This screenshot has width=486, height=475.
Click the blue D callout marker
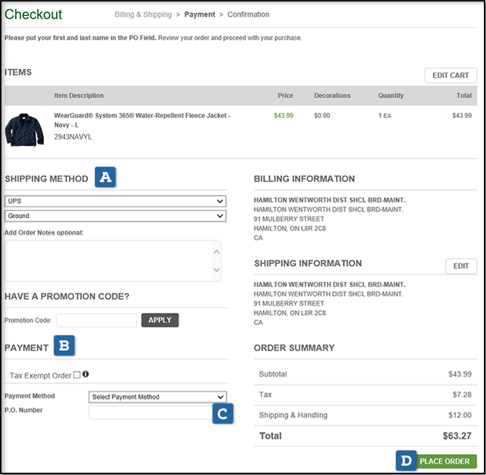[406, 461]
